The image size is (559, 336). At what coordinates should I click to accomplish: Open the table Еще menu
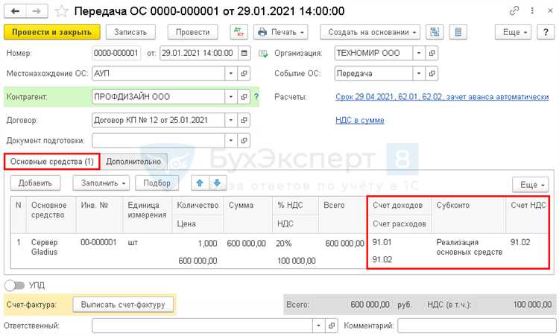click(531, 185)
